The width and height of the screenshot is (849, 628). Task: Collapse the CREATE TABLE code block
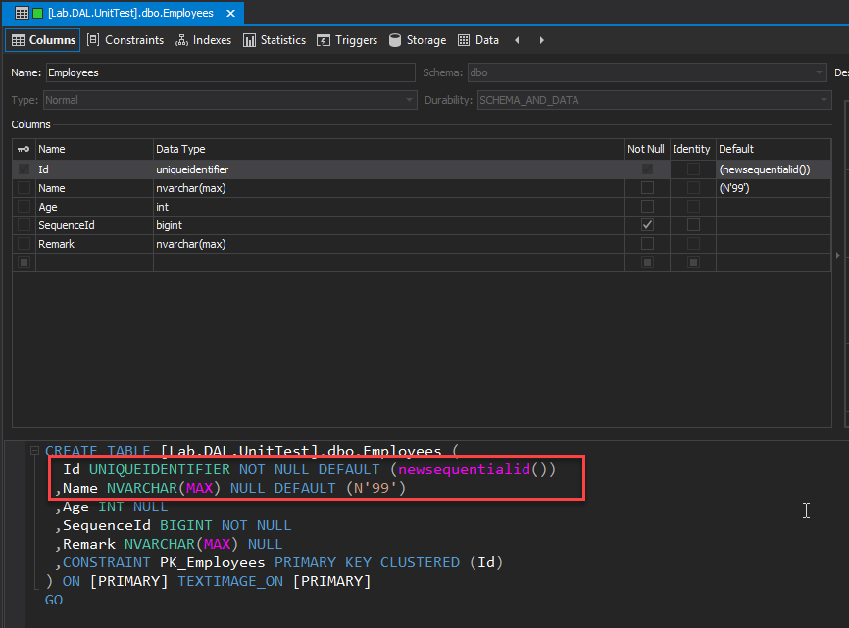coord(35,451)
